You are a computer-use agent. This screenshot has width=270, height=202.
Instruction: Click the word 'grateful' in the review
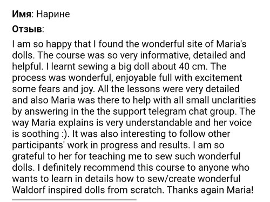29,156
